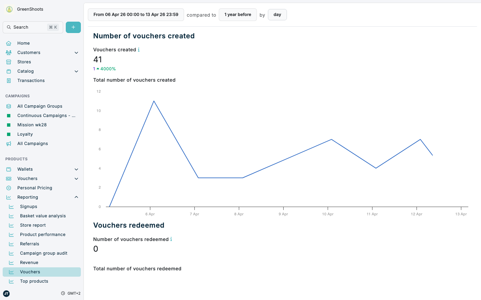Click the Wallets wallet icon
This screenshot has width=481, height=300.
8,169
